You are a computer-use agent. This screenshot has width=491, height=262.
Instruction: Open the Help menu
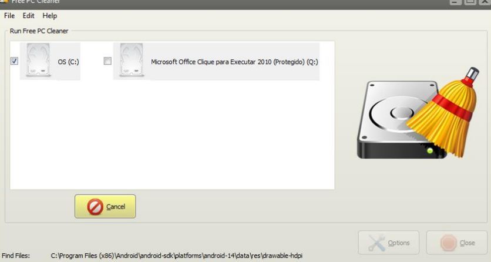(50, 16)
